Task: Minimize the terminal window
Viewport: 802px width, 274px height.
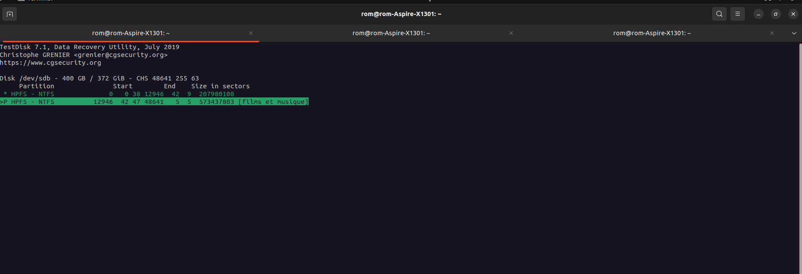Action: pyautogui.click(x=759, y=14)
